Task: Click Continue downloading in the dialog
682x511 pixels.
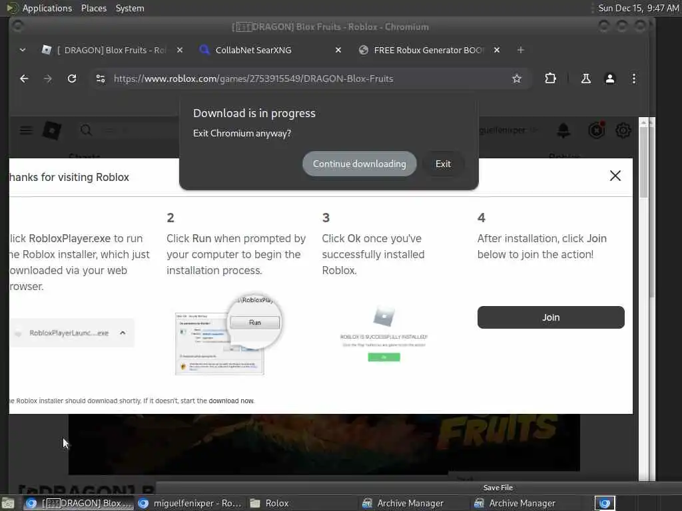Action: [x=359, y=164]
